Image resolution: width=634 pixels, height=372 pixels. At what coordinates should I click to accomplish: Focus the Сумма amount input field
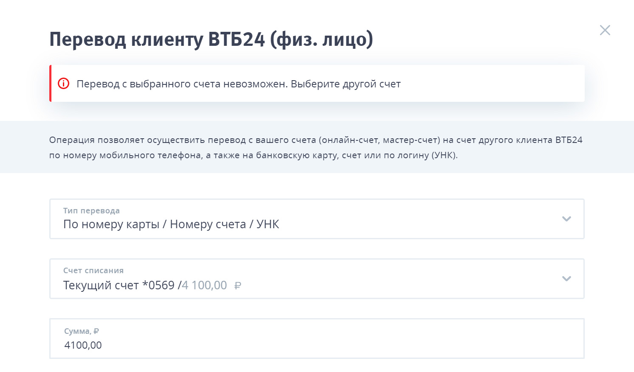click(x=317, y=338)
